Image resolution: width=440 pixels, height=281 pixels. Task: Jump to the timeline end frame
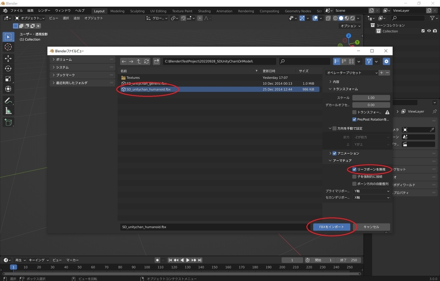tap(199, 260)
